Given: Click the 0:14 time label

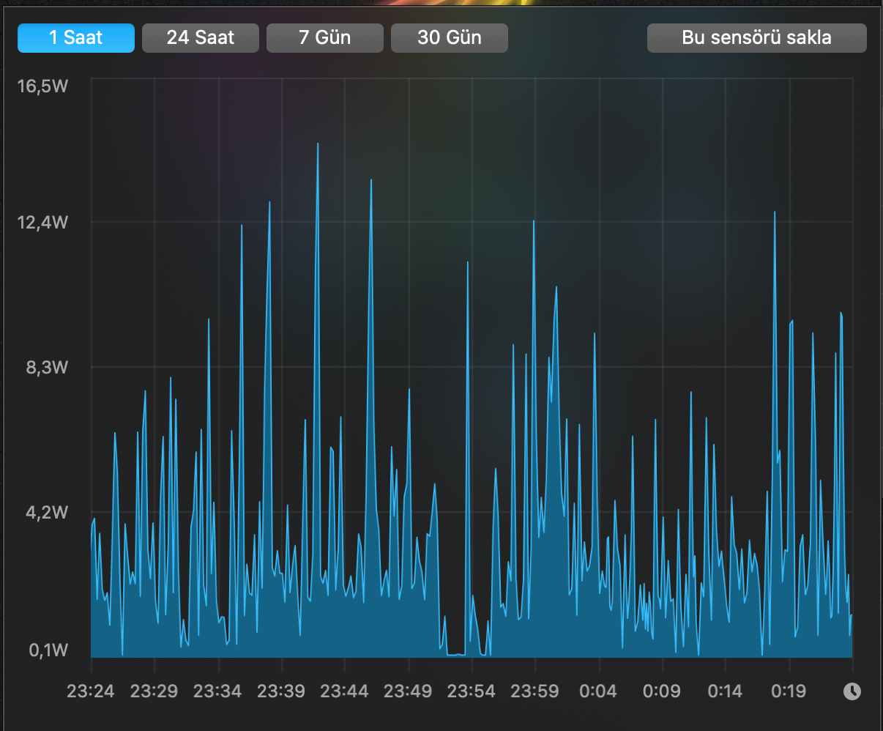Looking at the screenshot, I should [x=725, y=691].
